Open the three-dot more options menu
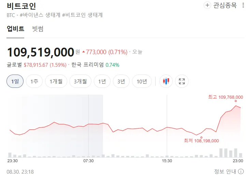Image resolution: width=247 pixels, height=176 pixels. 243,5
